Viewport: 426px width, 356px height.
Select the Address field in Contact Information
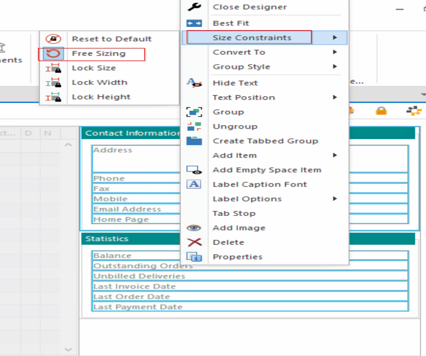click(134, 158)
